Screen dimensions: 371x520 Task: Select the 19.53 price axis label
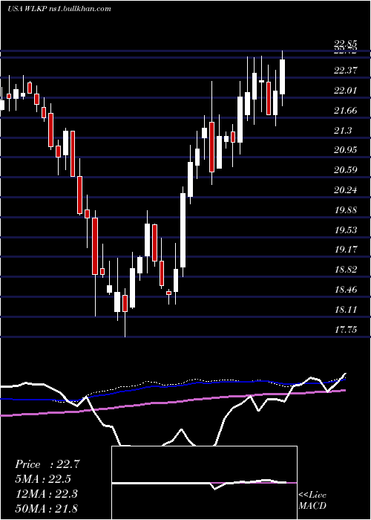pyautogui.click(x=346, y=230)
